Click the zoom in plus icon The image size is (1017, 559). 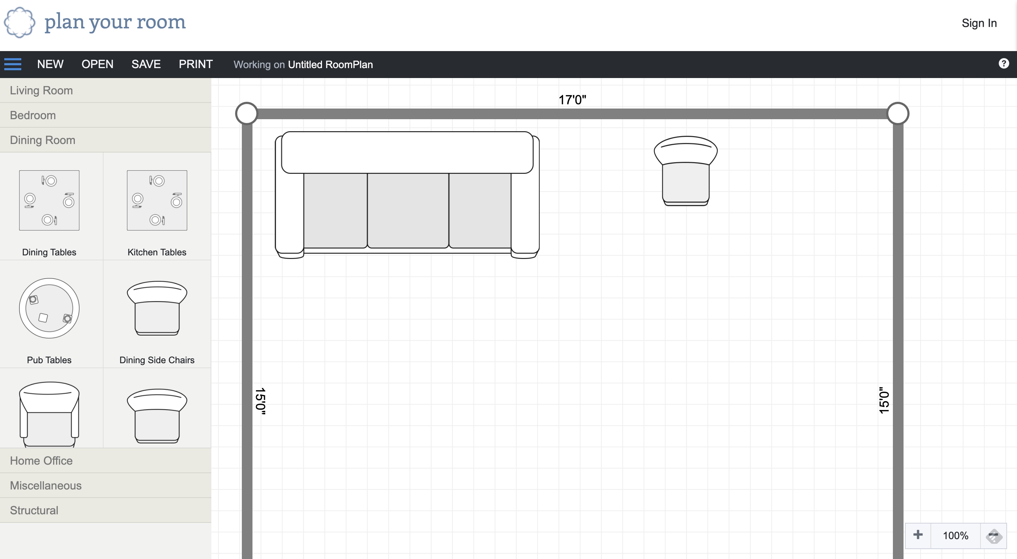918,535
